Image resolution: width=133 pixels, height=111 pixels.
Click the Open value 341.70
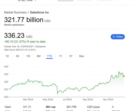(x=27, y=107)
